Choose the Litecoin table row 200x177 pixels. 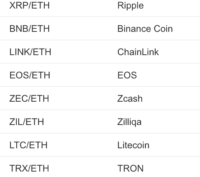tap(100, 145)
